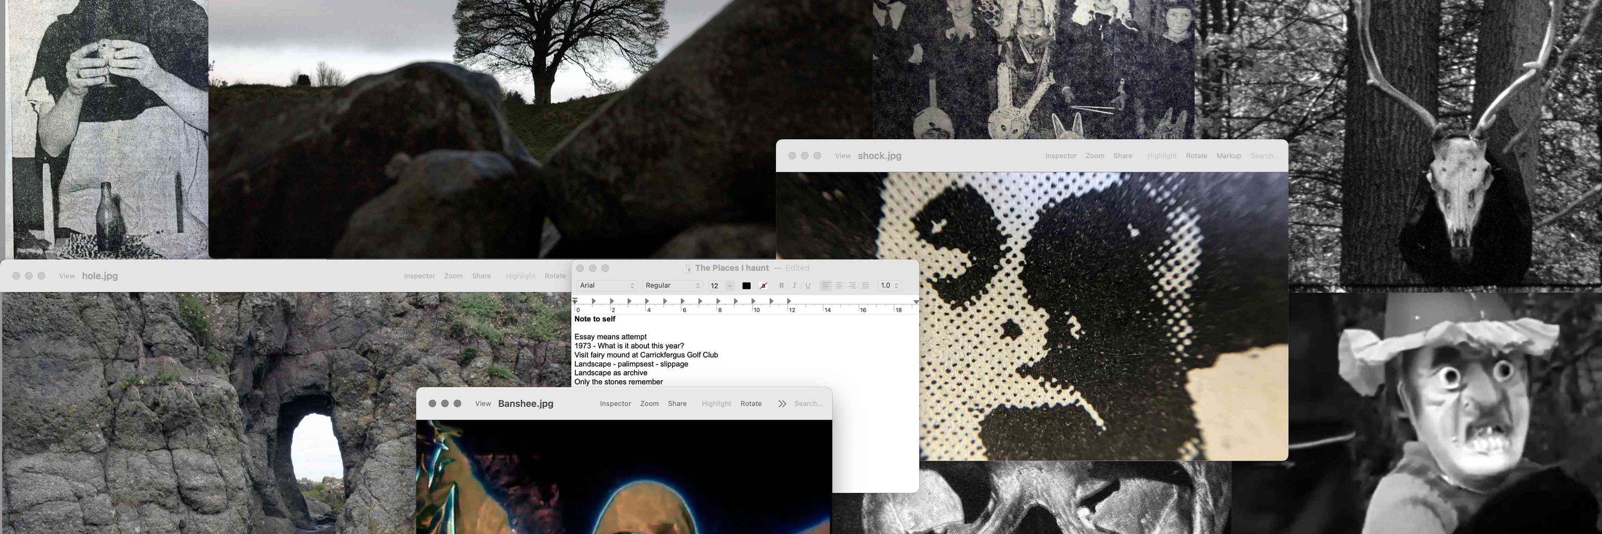Select the right margin marker on ruler
The height and width of the screenshot is (534, 1602).
[x=916, y=302]
